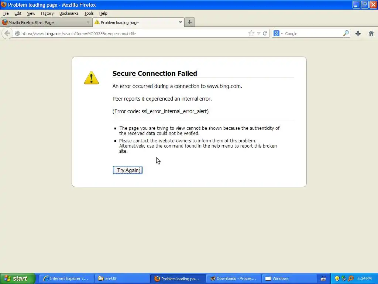The height and width of the screenshot is (284, 378).
Task: Click the Try Again button
Action: click(x=127, y=170)
